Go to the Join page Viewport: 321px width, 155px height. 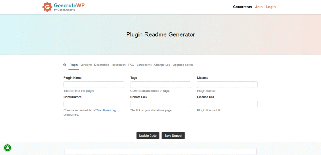[259, 7]
